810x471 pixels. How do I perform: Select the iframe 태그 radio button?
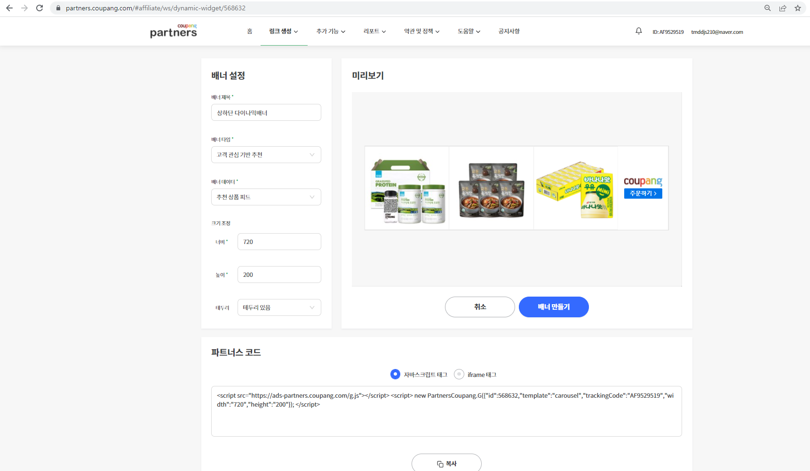tap(459, 374)
